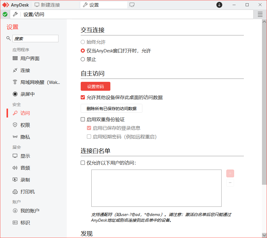Screen dimensions: 267x238
Task: Toggle 启用短期密码 checkbox
Action: [x=89, y=137]
